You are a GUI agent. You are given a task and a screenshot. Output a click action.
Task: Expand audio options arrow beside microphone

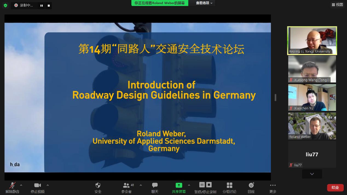pos(21,185)
